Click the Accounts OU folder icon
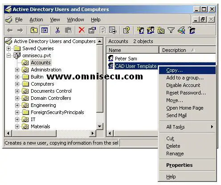The width and height of the screenshot is (221, 185). pyautogui.click(x=25, y=63)
